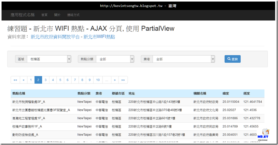Select page 4 in pagination
Viewport: 278px width, 145px height.
pos(53,80)
